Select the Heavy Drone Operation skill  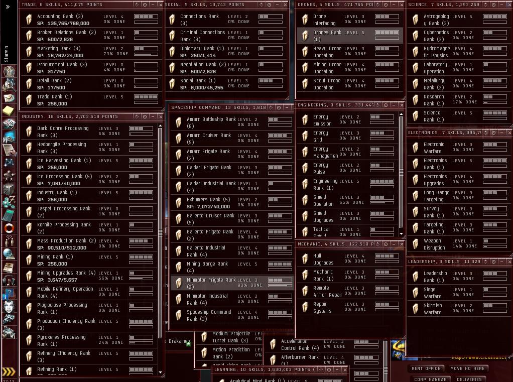pos(350,52)
